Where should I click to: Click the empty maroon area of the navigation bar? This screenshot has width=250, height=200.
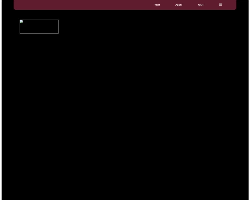pos(80,5)
